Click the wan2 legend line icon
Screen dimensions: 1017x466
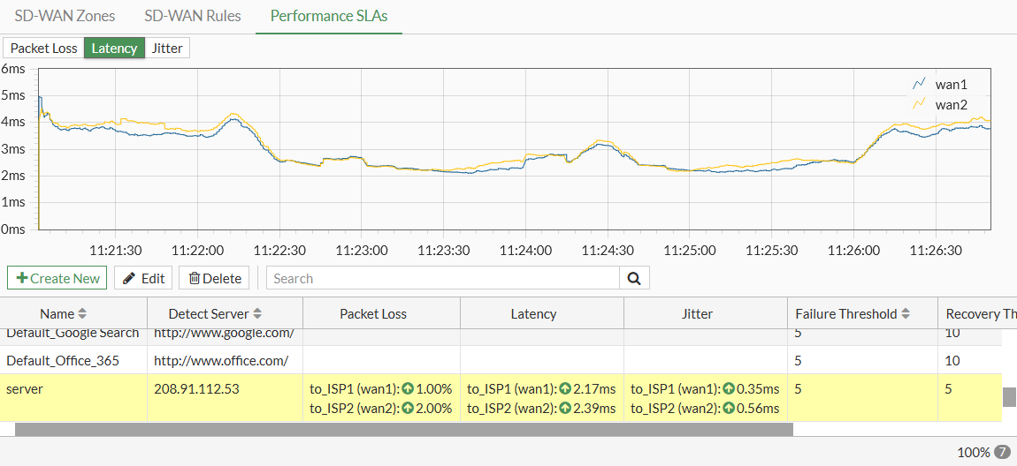919,104
